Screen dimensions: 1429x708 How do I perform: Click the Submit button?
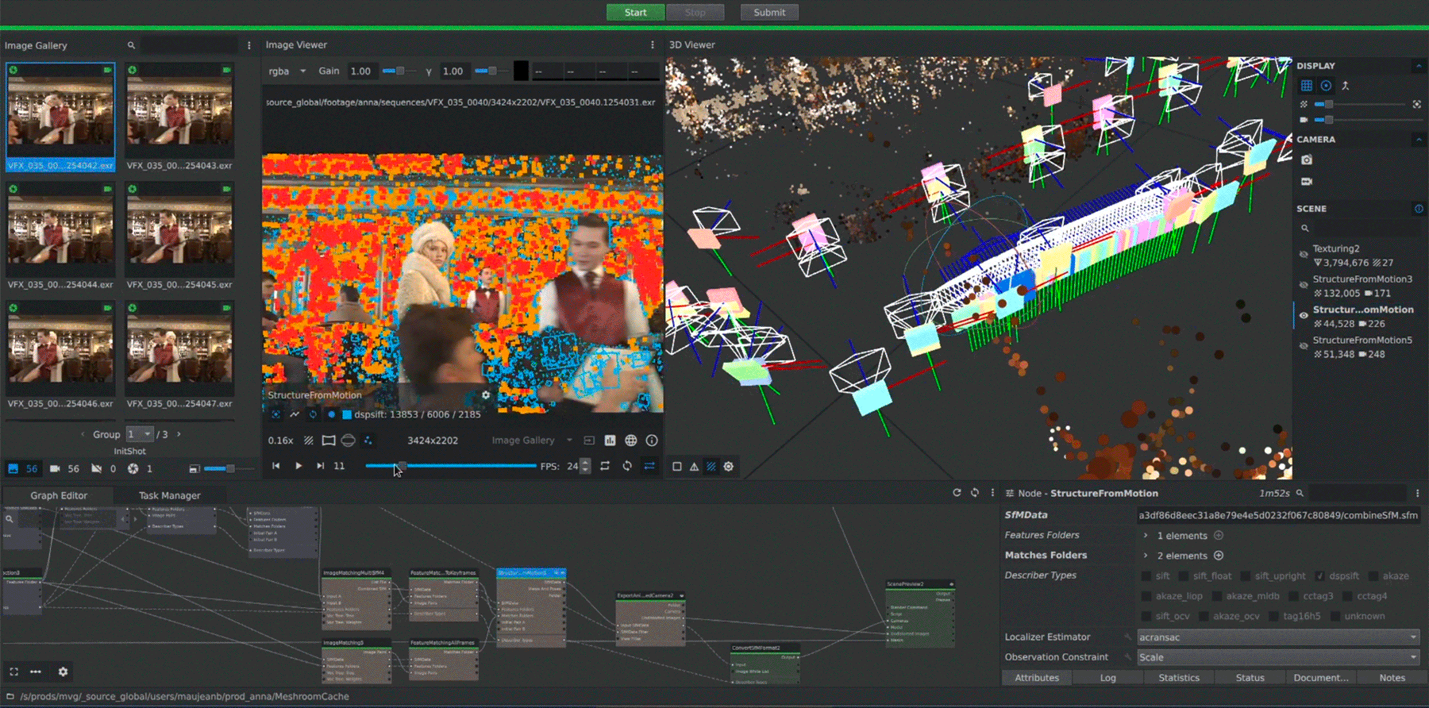coord(768,13)
